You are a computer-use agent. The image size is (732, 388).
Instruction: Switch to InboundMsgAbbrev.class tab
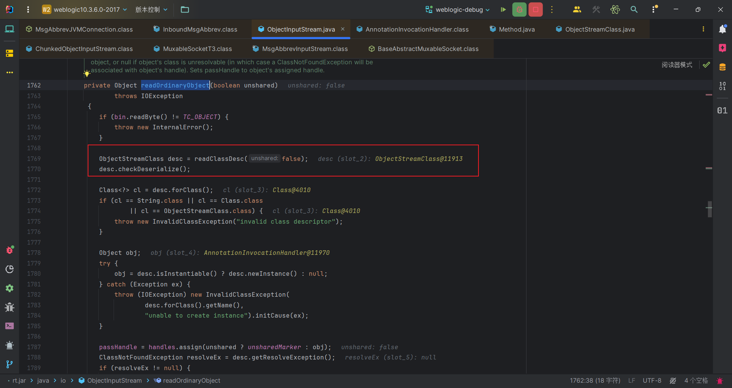click(195, 29)
